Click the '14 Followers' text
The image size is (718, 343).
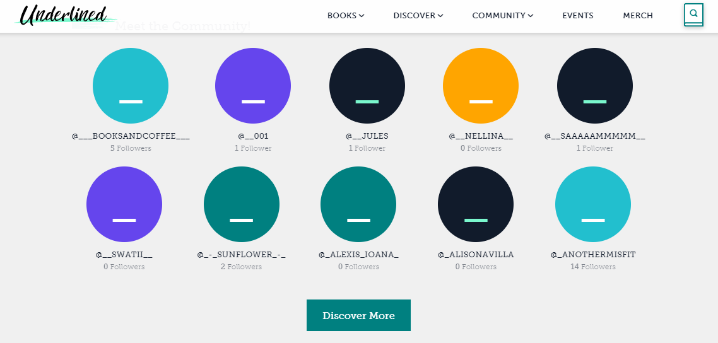[593, 267]
